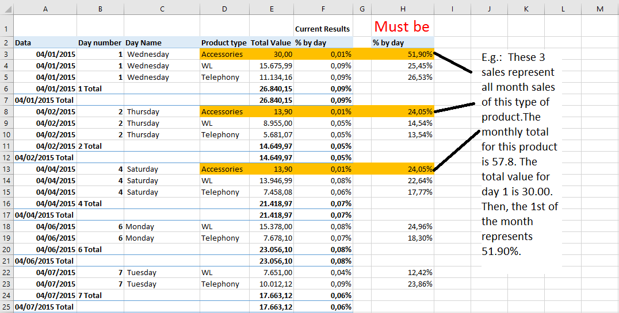The height and width of the screenshot is (313, 619).
Task: Select the 14.649,97 cell in row 12
Action: 272,157
